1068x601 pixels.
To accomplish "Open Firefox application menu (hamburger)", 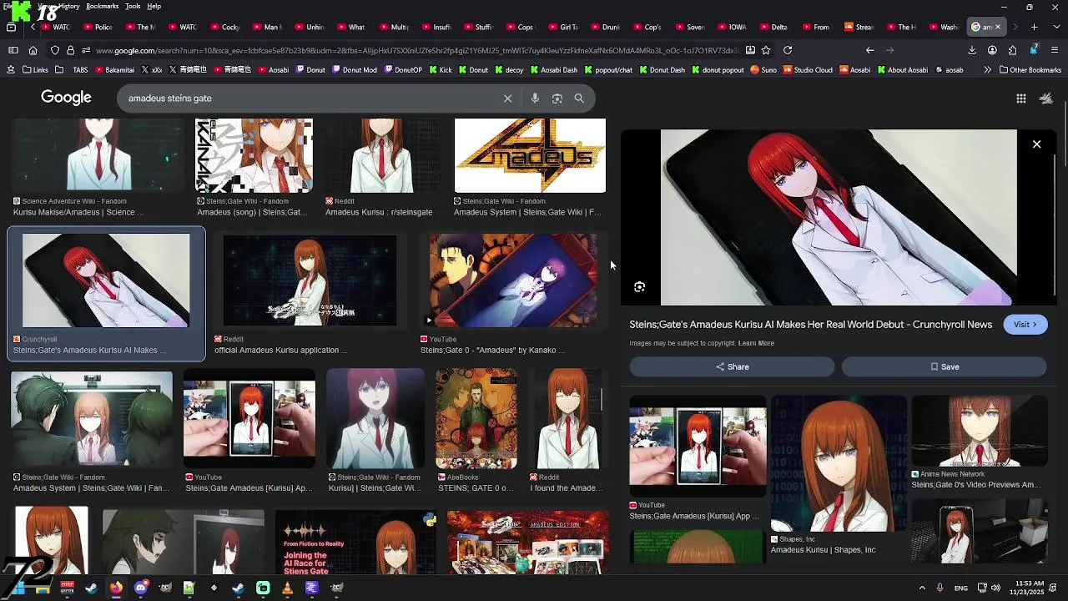I will pos(1055,50).
